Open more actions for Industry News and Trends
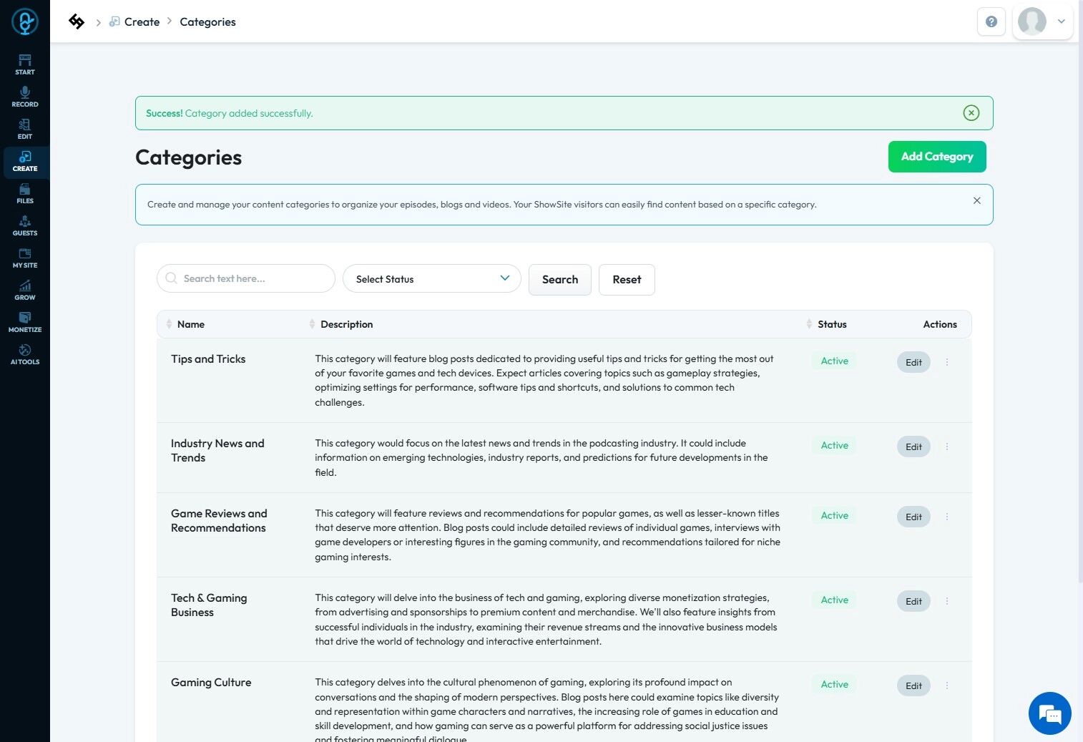Viewport: 1083px width, 742px height. (947, 446)
